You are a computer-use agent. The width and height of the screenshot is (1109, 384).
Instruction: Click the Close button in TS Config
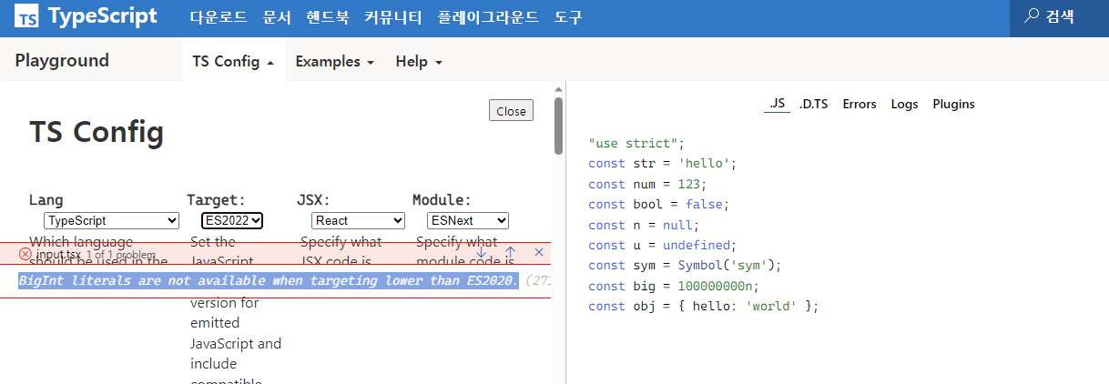(x=511, y=111)
